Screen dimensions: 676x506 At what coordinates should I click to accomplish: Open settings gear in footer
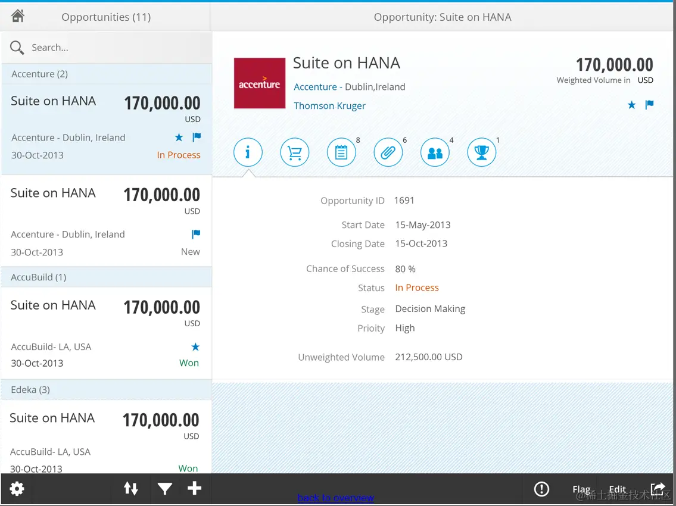tap(17, 488)
